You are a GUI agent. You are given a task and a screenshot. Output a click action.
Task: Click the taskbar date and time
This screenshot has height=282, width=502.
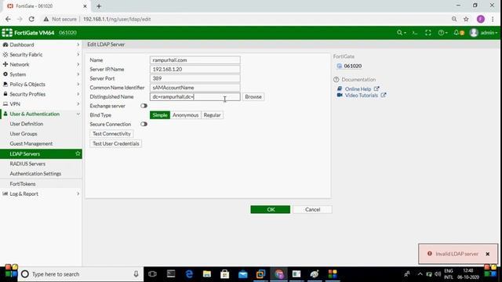pyautogui.click(x=467, y=274)
